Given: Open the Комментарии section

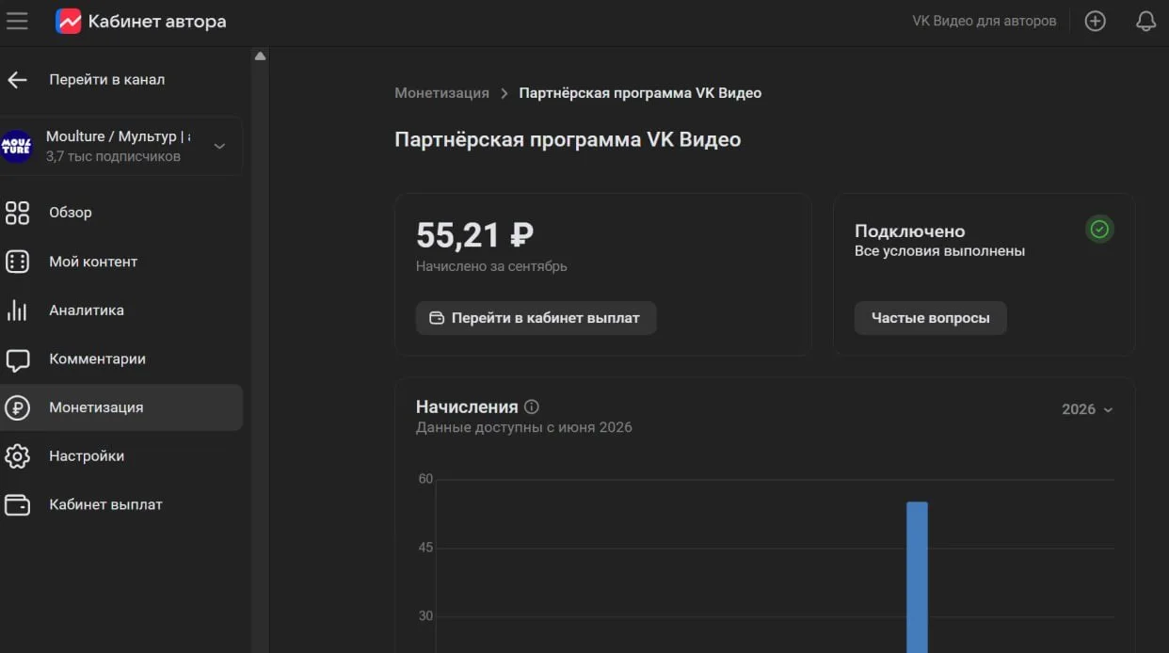Looking at the screenshot, I should tap(121, 359).
